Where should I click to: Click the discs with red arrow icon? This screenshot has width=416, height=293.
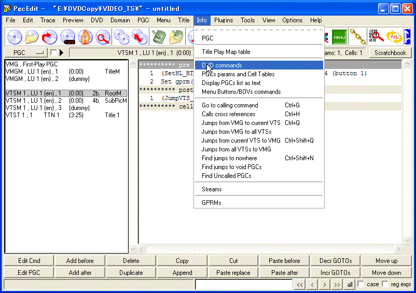pos(140,37)
